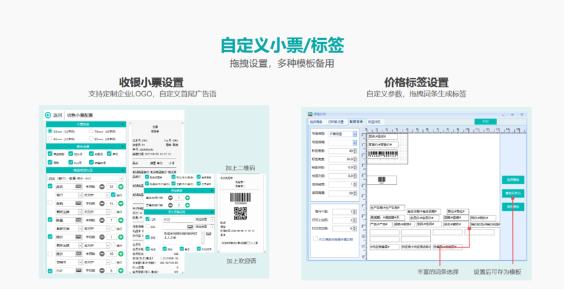Click the minus icon in 原价 row
The image size is (564, 289).
102,254
